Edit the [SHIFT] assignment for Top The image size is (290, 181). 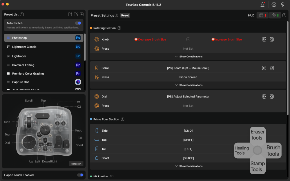pos(188,140)
